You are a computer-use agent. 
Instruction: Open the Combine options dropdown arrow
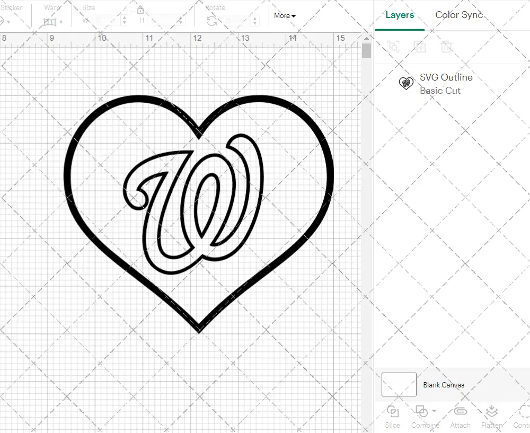tap(434, 411)
